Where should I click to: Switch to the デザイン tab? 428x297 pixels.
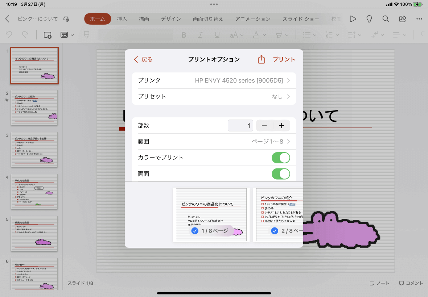[171, 19]
